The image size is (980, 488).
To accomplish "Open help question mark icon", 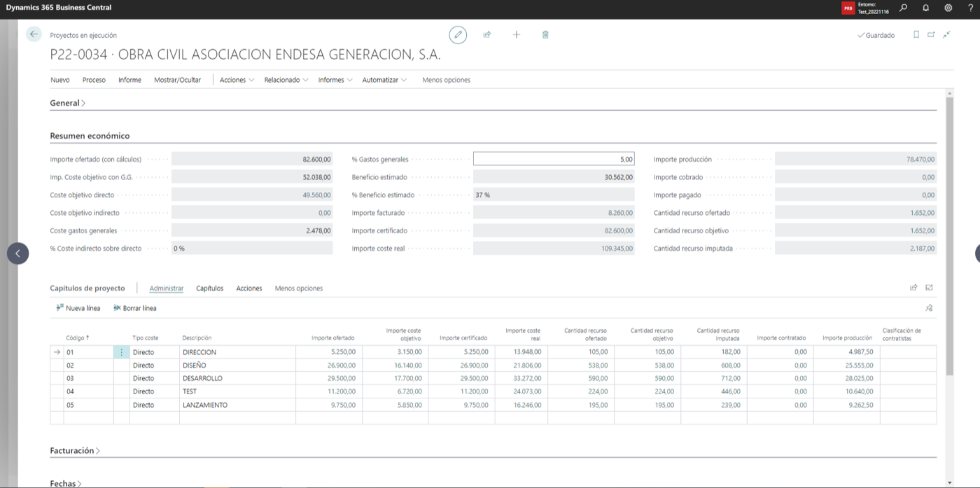I will [970, 8].
